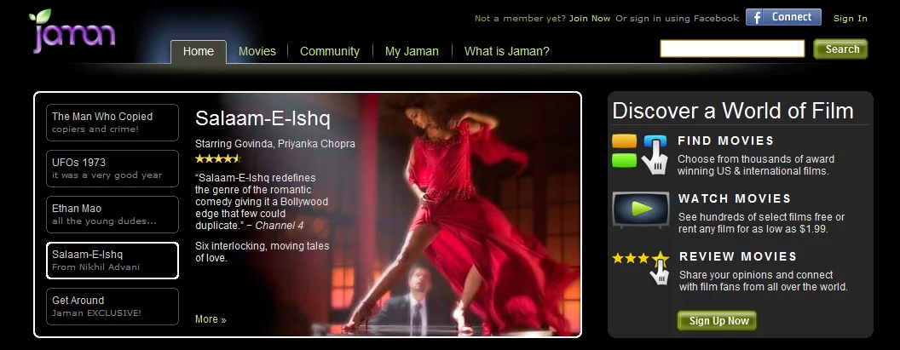Viewport: 900px width, 350px height.
Task: Open the Home tab
Action: click(199, 51)
